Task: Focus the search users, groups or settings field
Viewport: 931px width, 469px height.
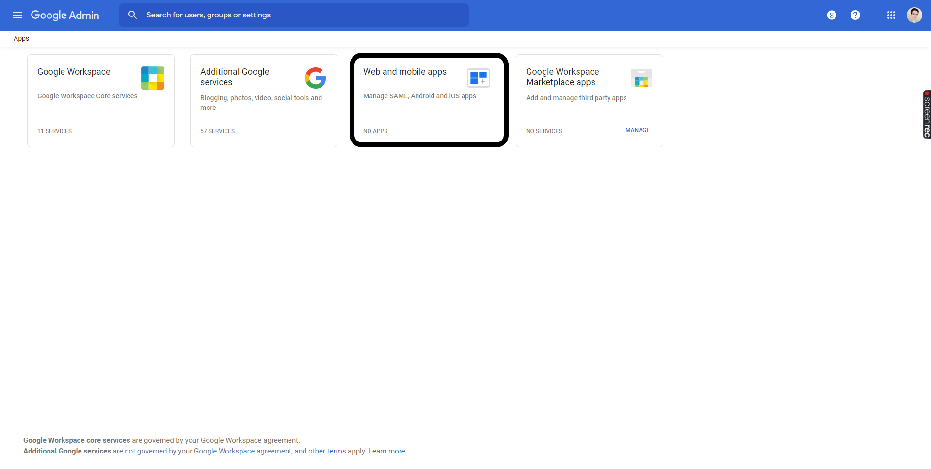Action: (294, 15)
